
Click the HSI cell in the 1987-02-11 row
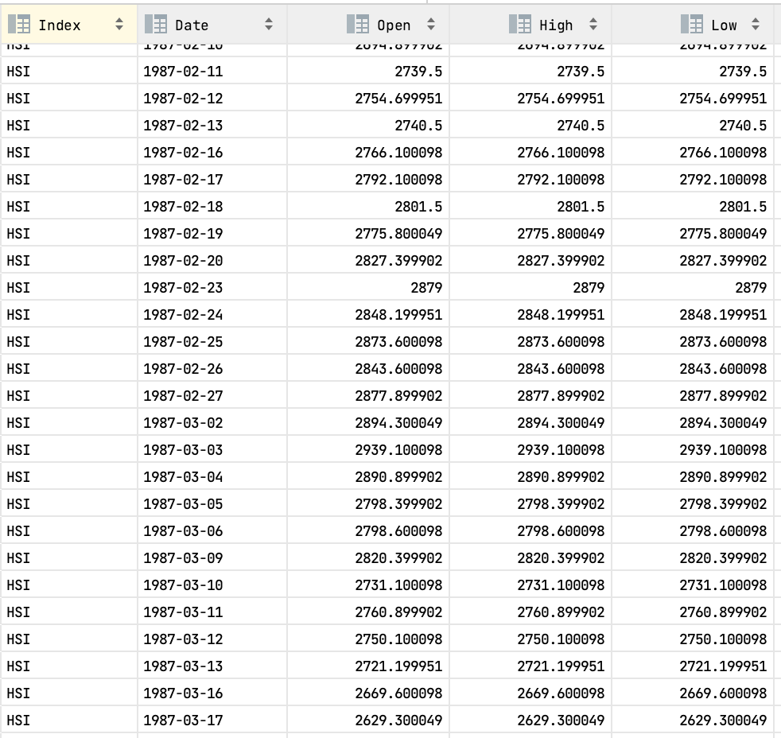coord(17,71)
